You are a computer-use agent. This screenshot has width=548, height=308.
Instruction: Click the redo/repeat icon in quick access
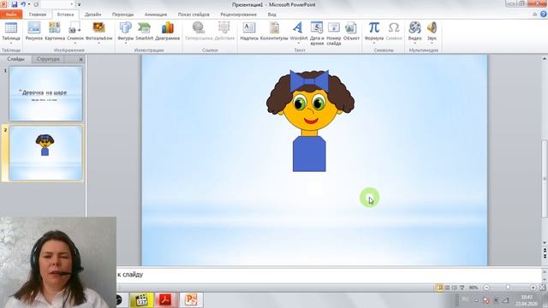pyautogui.click(x=36, y=4)
